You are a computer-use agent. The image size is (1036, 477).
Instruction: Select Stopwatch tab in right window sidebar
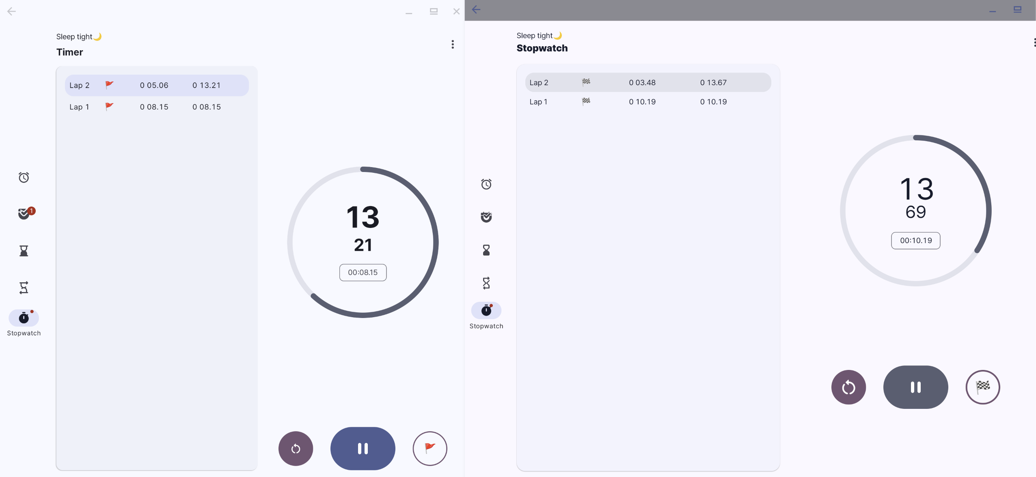486,311
